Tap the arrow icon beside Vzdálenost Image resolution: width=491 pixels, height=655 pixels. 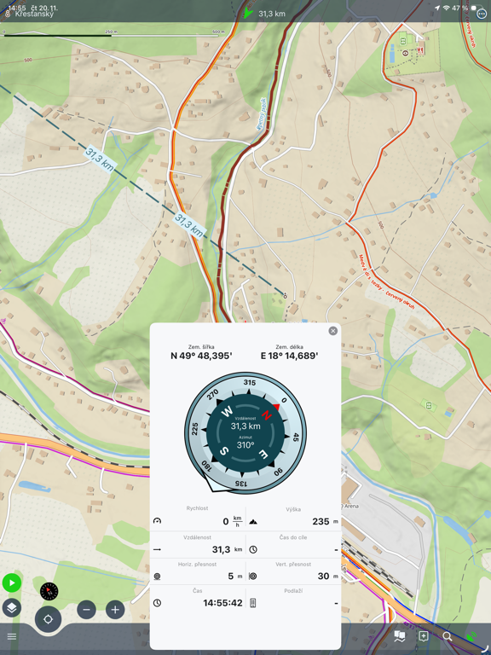[158, 549]
